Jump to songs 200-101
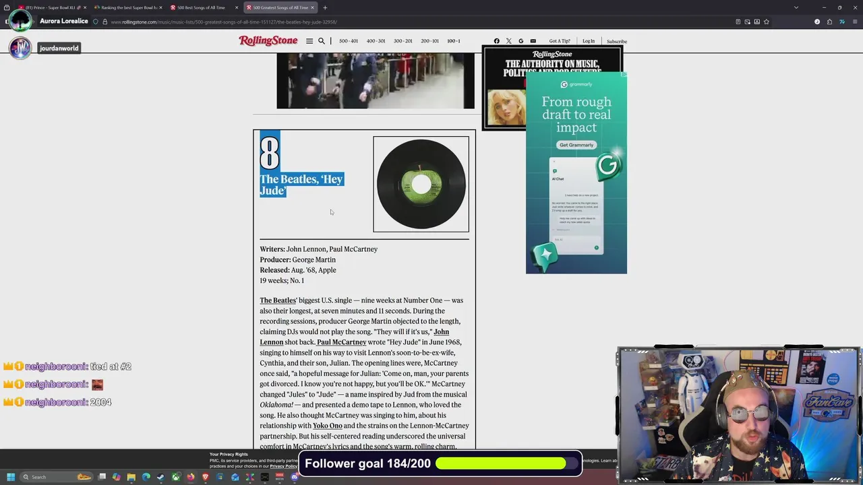Screen dimensions: 863x485 [x=429, y=41]
